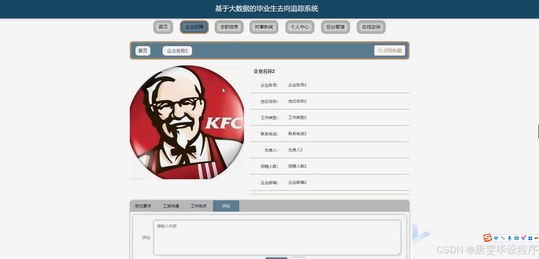This screenshot has width=539, height=259.
Task: Click the comment textarea 请输入内容
Action: tap(277, 237)
